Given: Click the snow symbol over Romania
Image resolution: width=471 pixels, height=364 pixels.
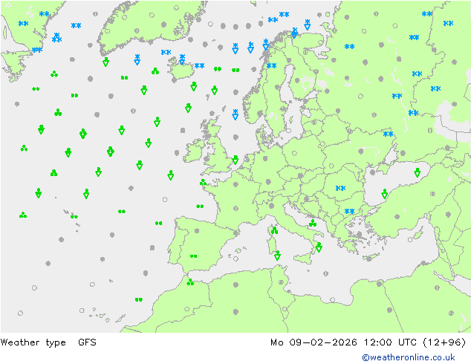Looking at the screenshot, I should [x=341, y=188].
